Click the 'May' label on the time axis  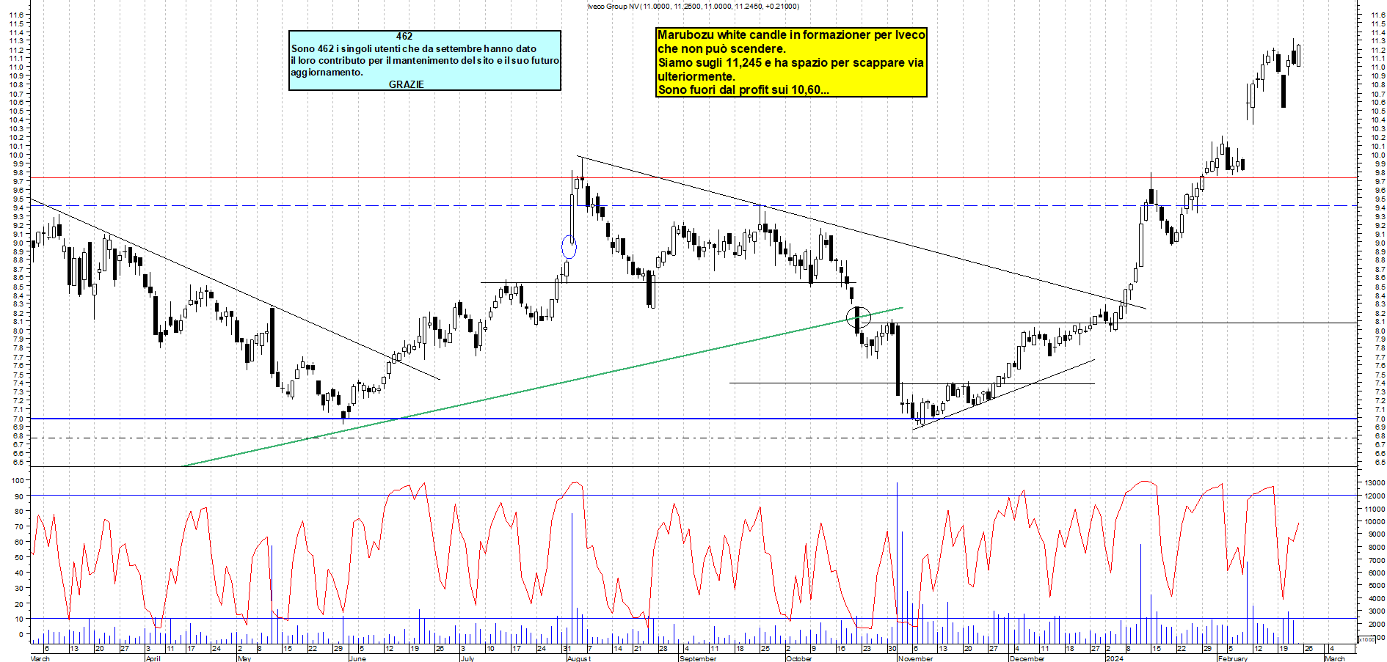[244, 658]
